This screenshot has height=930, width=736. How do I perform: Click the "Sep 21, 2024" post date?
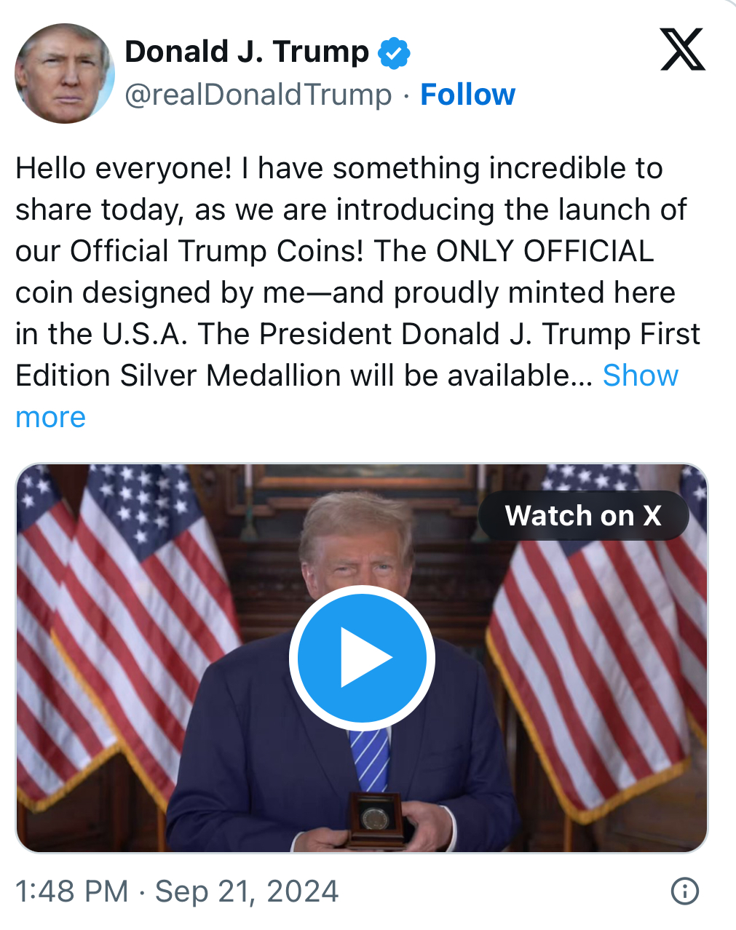pyautogui.click(x=247, y=891)
